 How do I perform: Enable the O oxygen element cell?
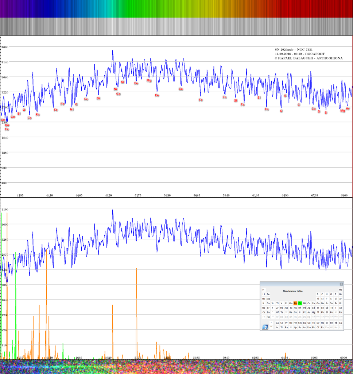(331, 294)
